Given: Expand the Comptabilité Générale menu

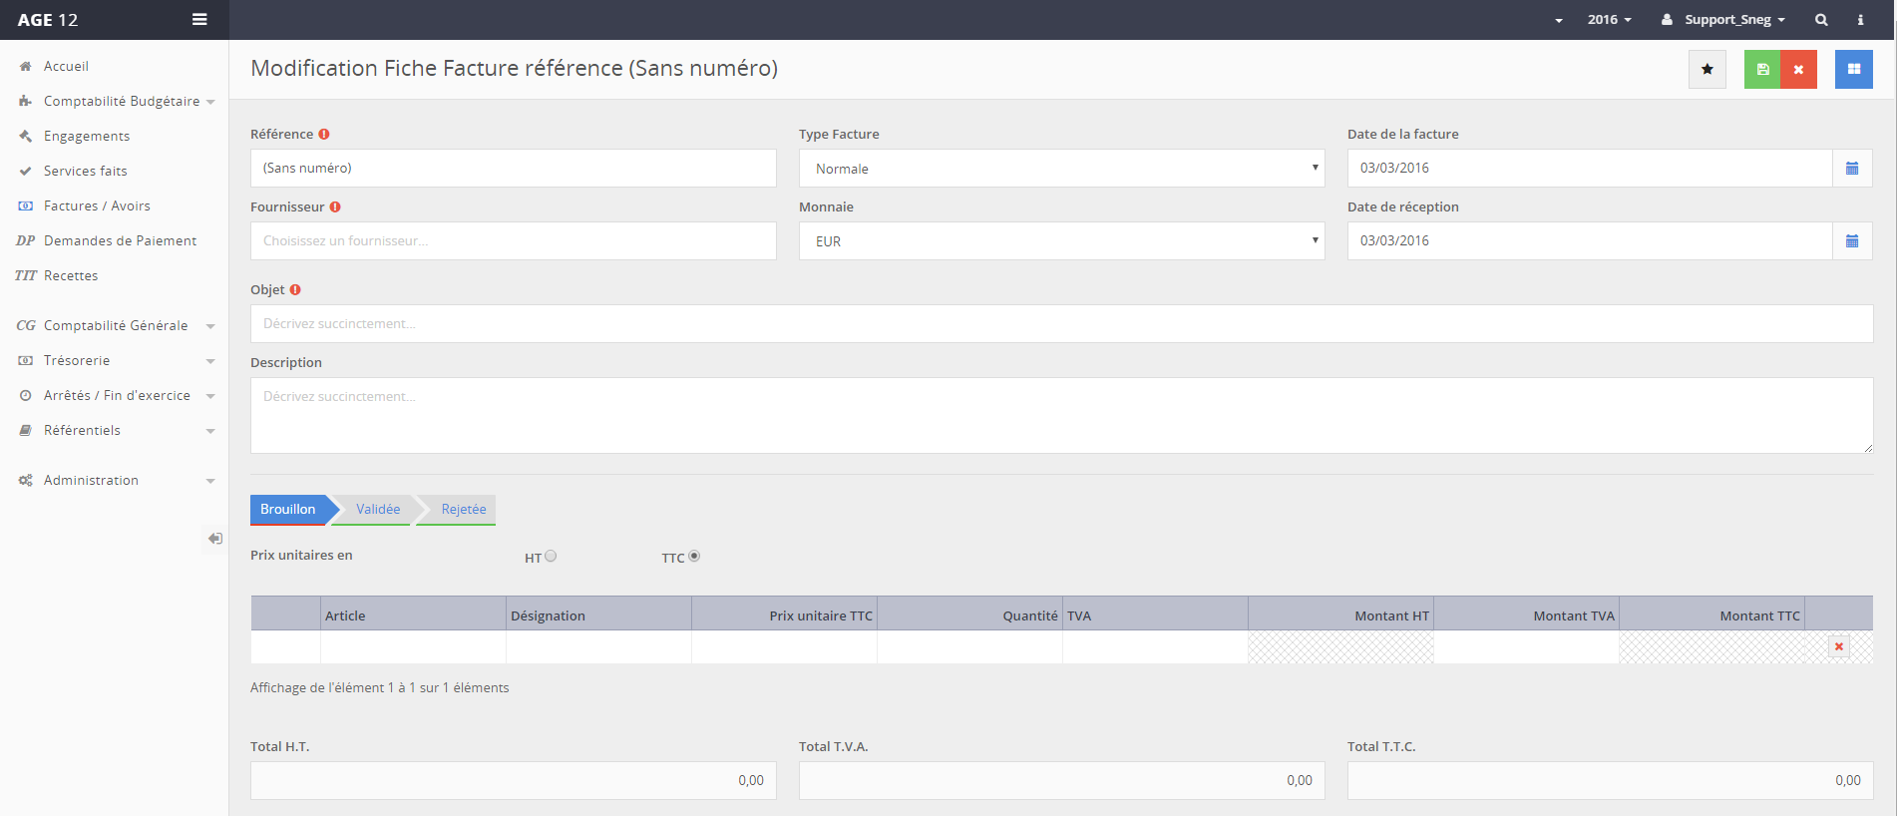Looking at the screenshot, I should coord(116,326).
